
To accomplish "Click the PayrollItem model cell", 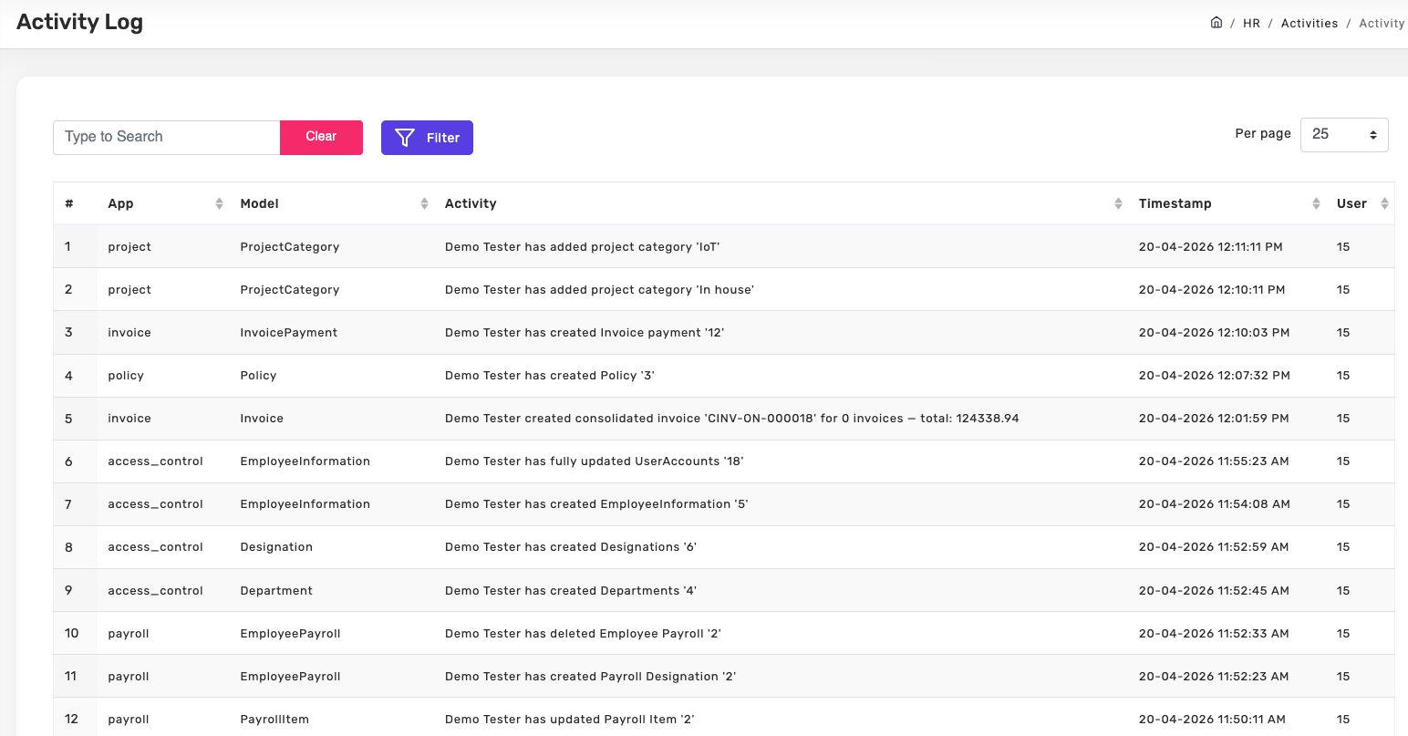I will (274, 720).
